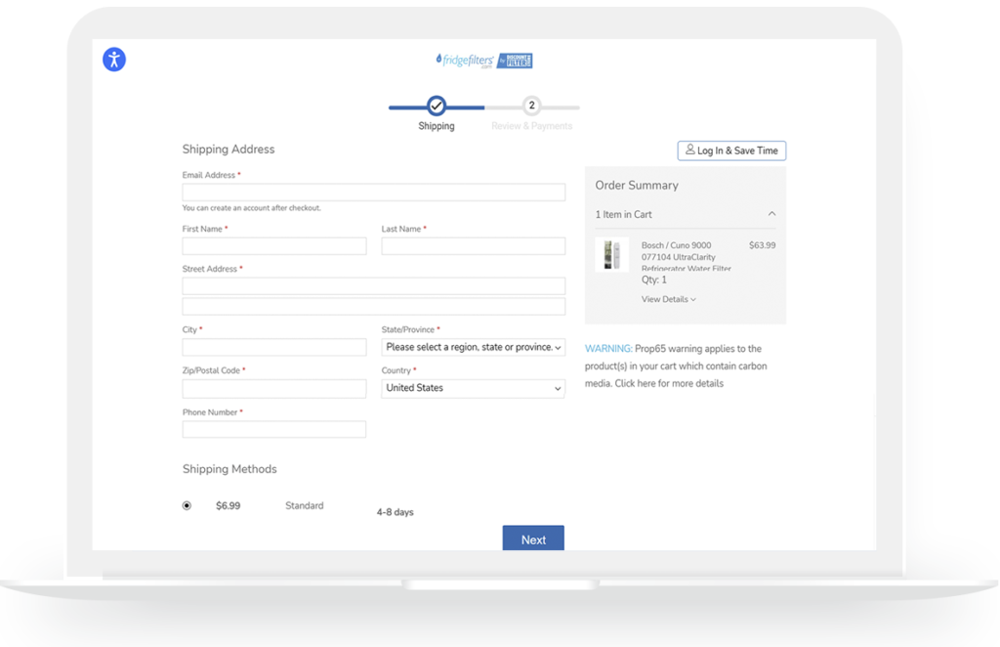Click the Bosch water filter product thumbnail

612,255
